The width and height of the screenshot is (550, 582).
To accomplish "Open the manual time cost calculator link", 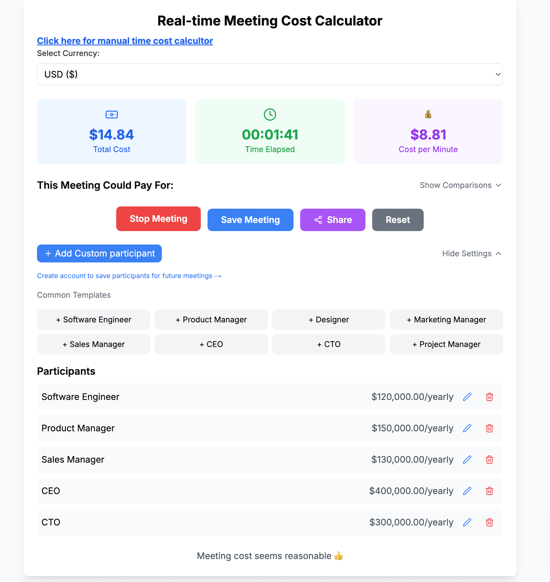I will 125,41.
